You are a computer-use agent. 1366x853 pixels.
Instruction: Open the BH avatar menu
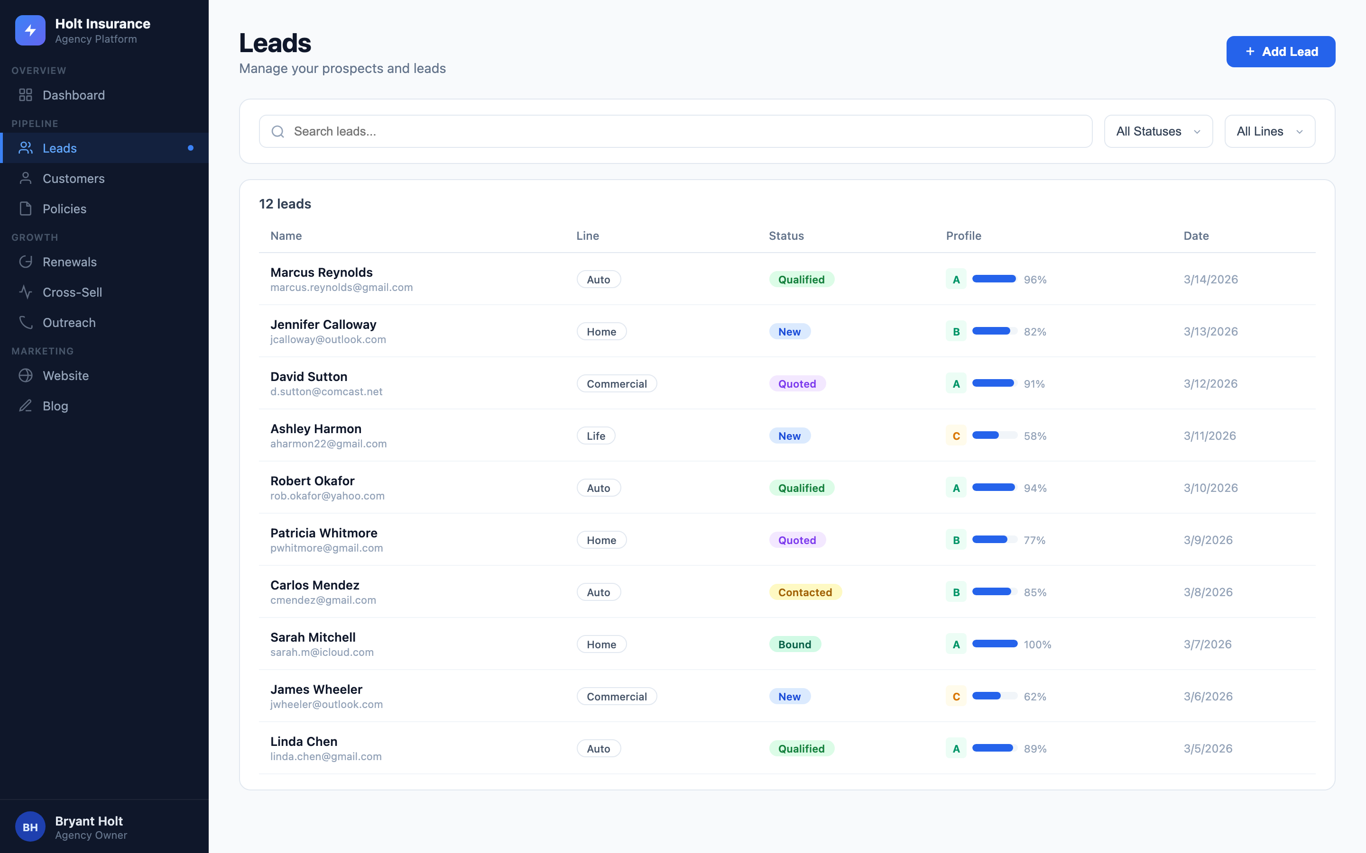coord(30,826)
